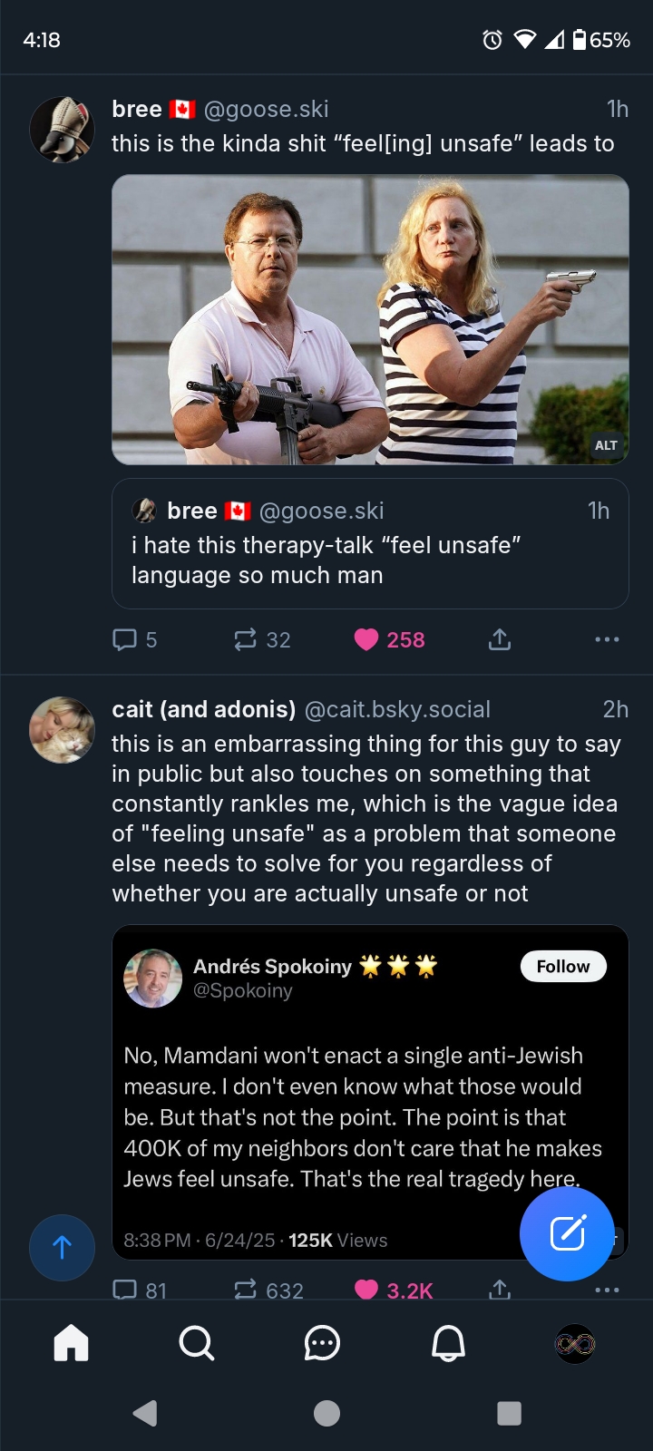Open bree's quoted post about therapy-talk
The image size is (653, 1451).
click(370, 544)
